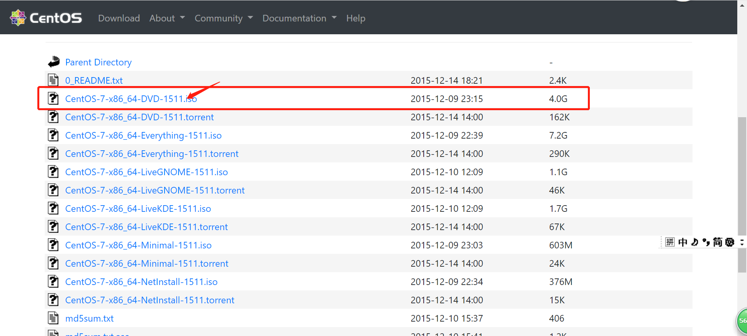
Task: Download CentOS-7-x86_64-LiveGNOME-1511.iso
Action: (x=147, y=172)
